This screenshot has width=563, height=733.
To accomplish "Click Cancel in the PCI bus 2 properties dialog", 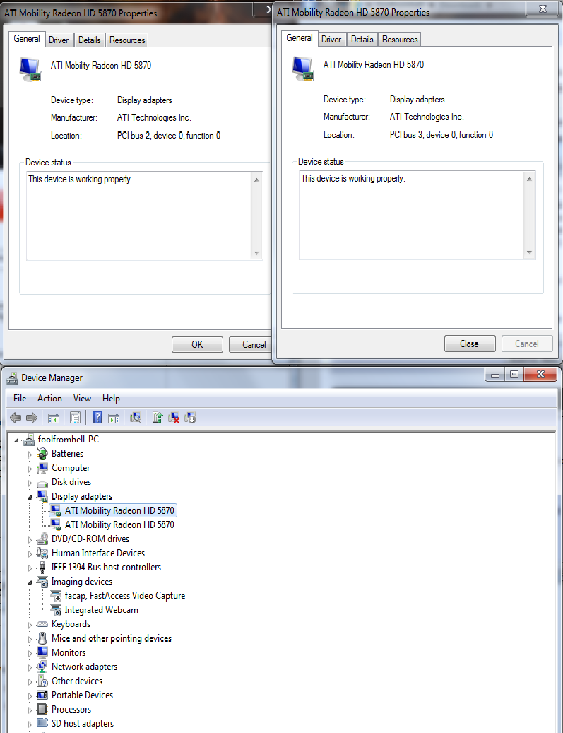I will [252, 344].
